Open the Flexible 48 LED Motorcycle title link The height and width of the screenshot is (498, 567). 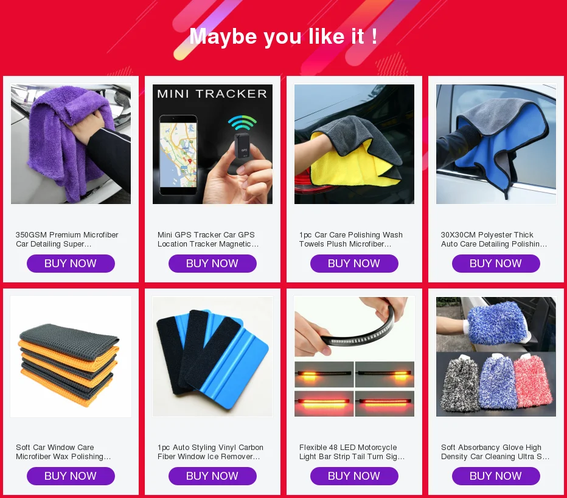point(352,452)
